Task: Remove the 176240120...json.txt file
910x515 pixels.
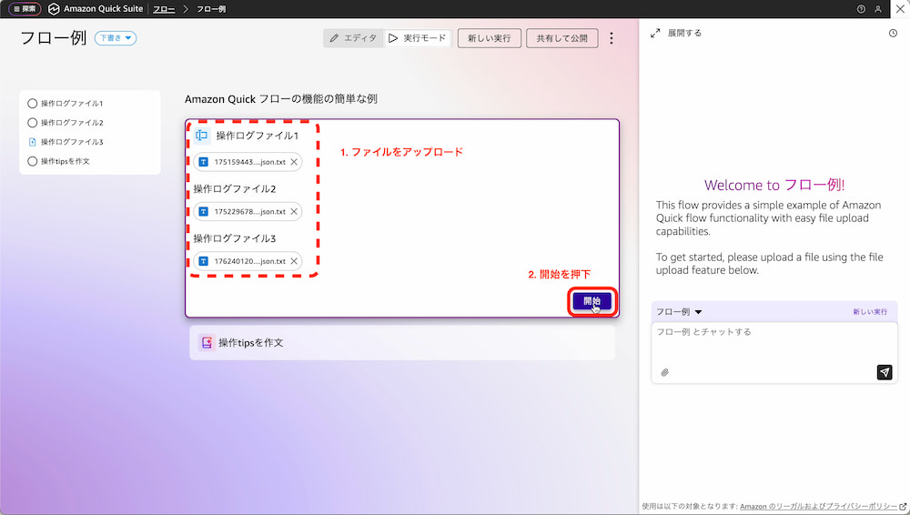Action: [294, 261]
